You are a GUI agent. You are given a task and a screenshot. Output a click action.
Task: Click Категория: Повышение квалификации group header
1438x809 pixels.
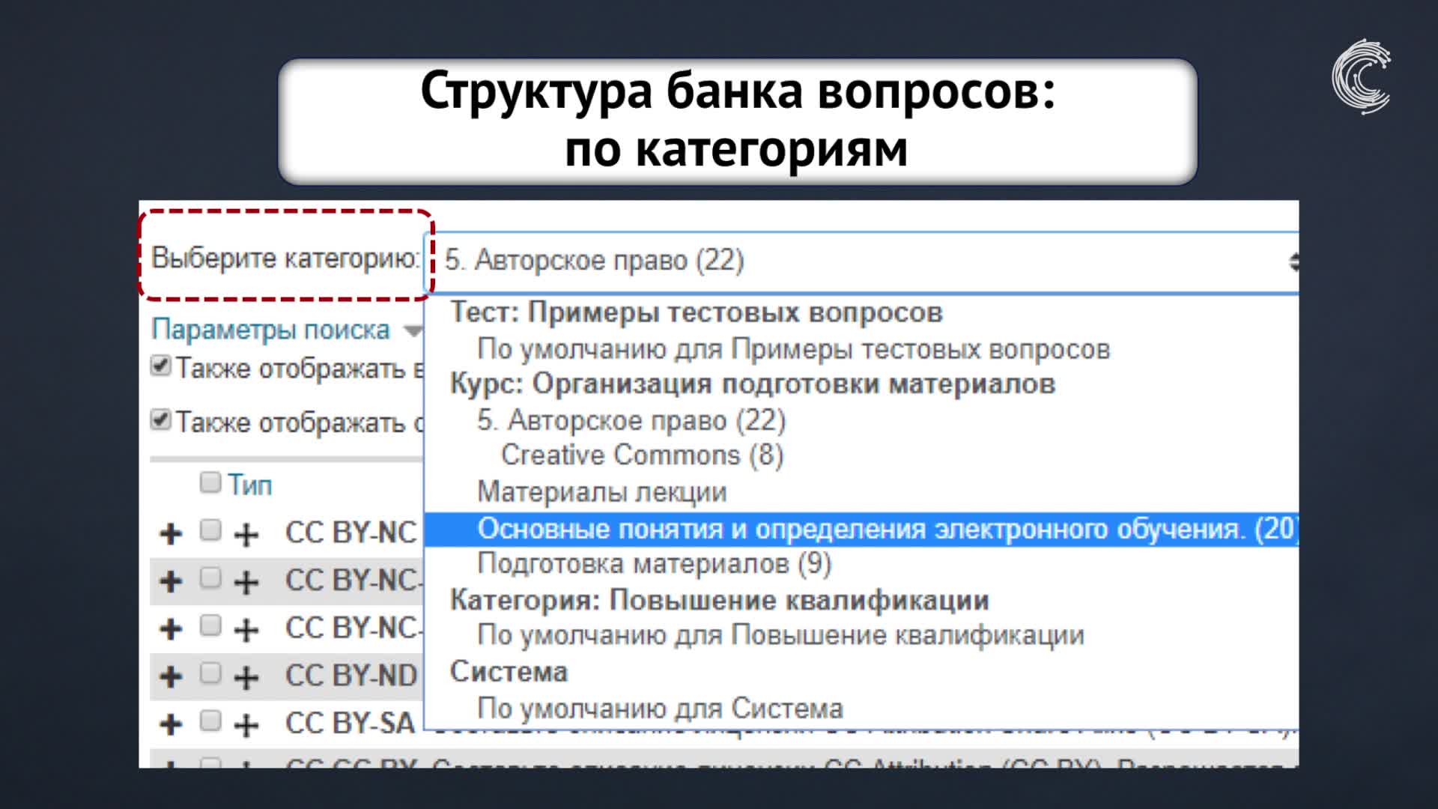[x=720, y=600]
